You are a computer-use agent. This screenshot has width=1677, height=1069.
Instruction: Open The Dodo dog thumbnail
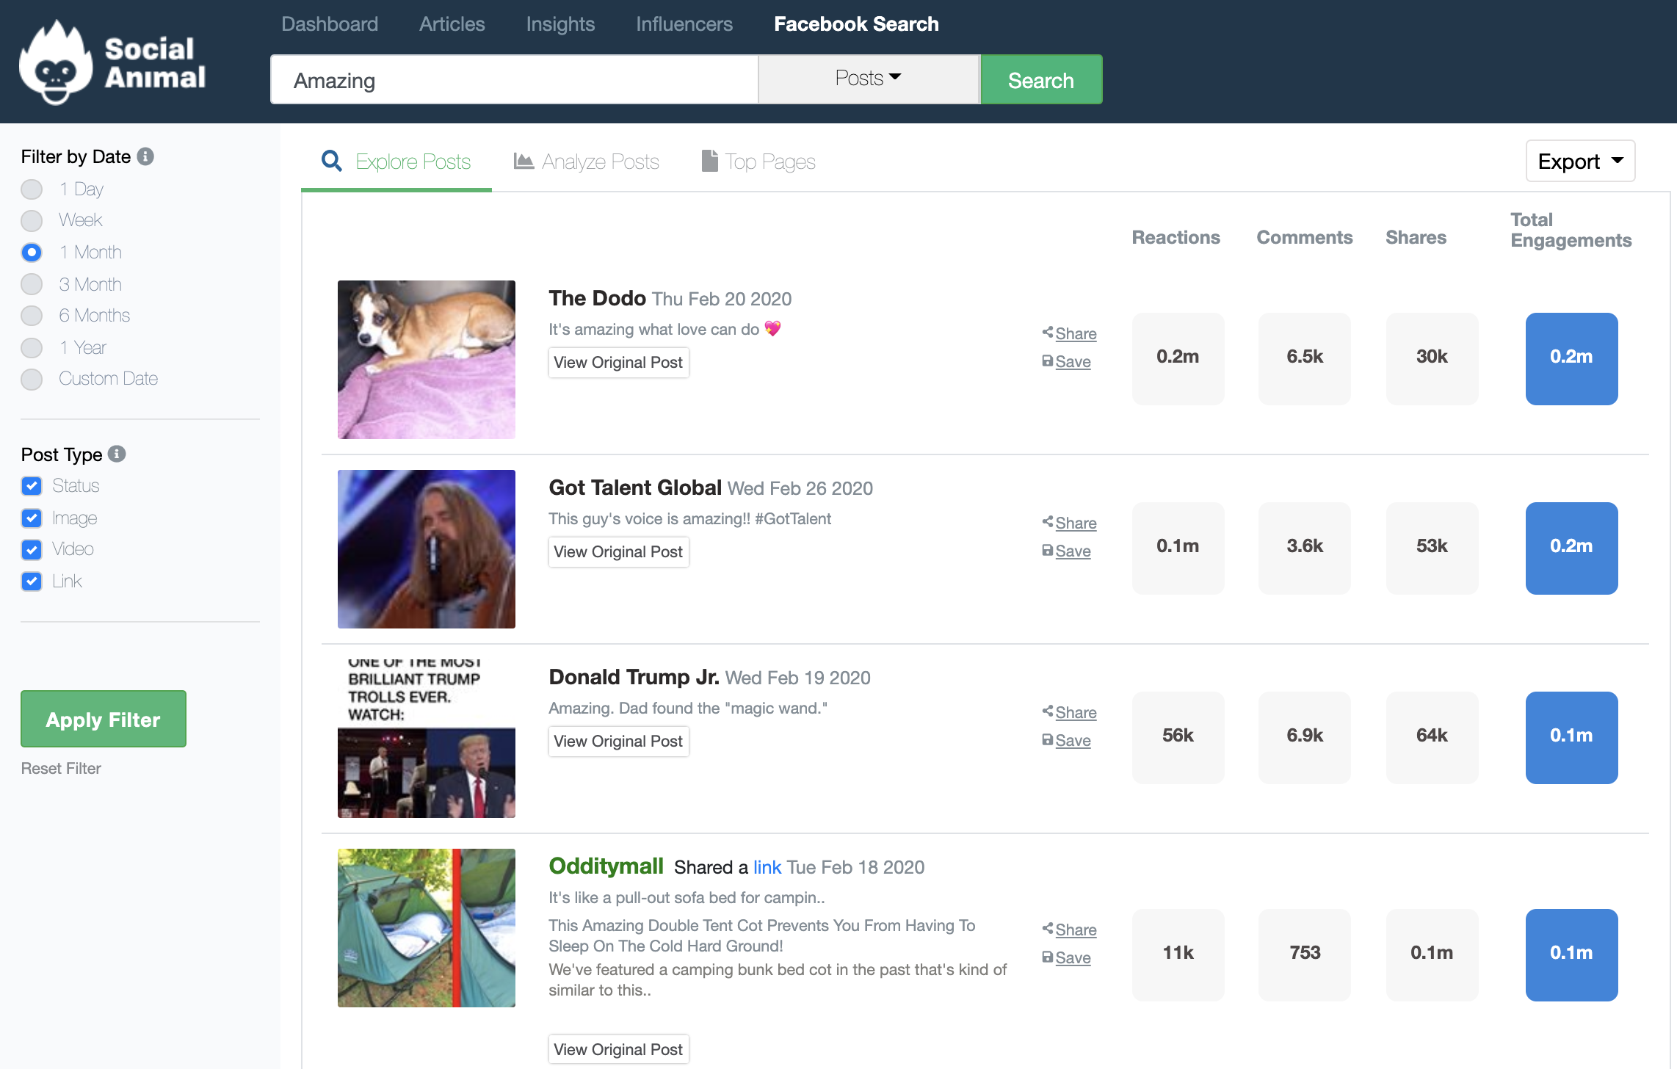(427, 360)
